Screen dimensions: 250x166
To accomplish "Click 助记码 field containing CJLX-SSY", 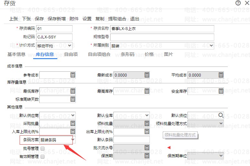I will pyautogui.click(x=54, y=37).
